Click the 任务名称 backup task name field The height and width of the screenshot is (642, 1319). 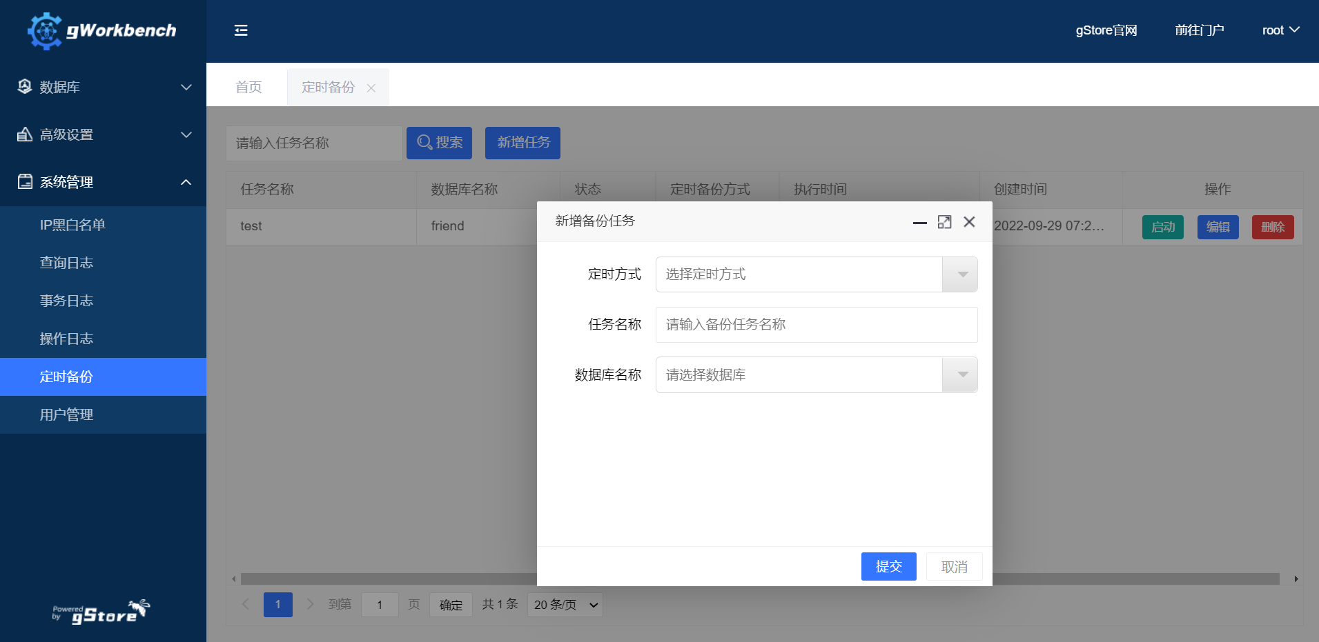click(x=816, y=325)
